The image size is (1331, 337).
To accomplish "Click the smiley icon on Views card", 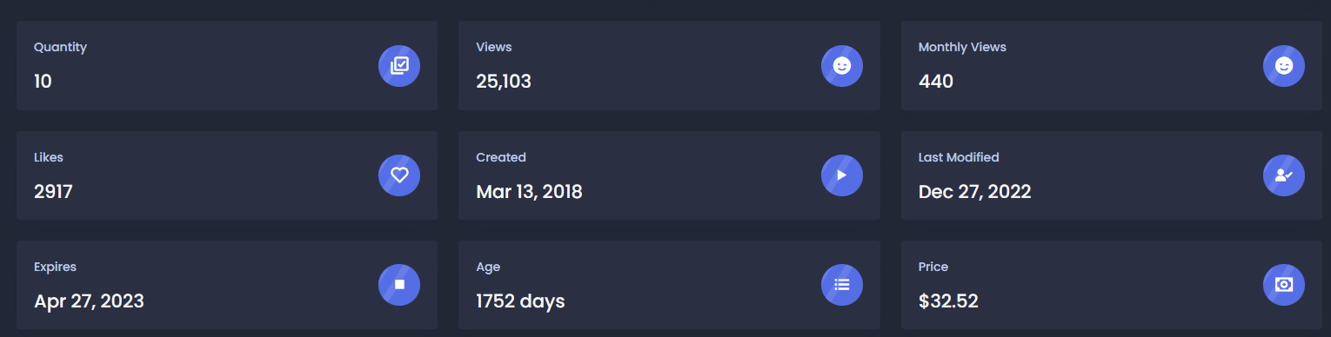I will coord(841,65).
